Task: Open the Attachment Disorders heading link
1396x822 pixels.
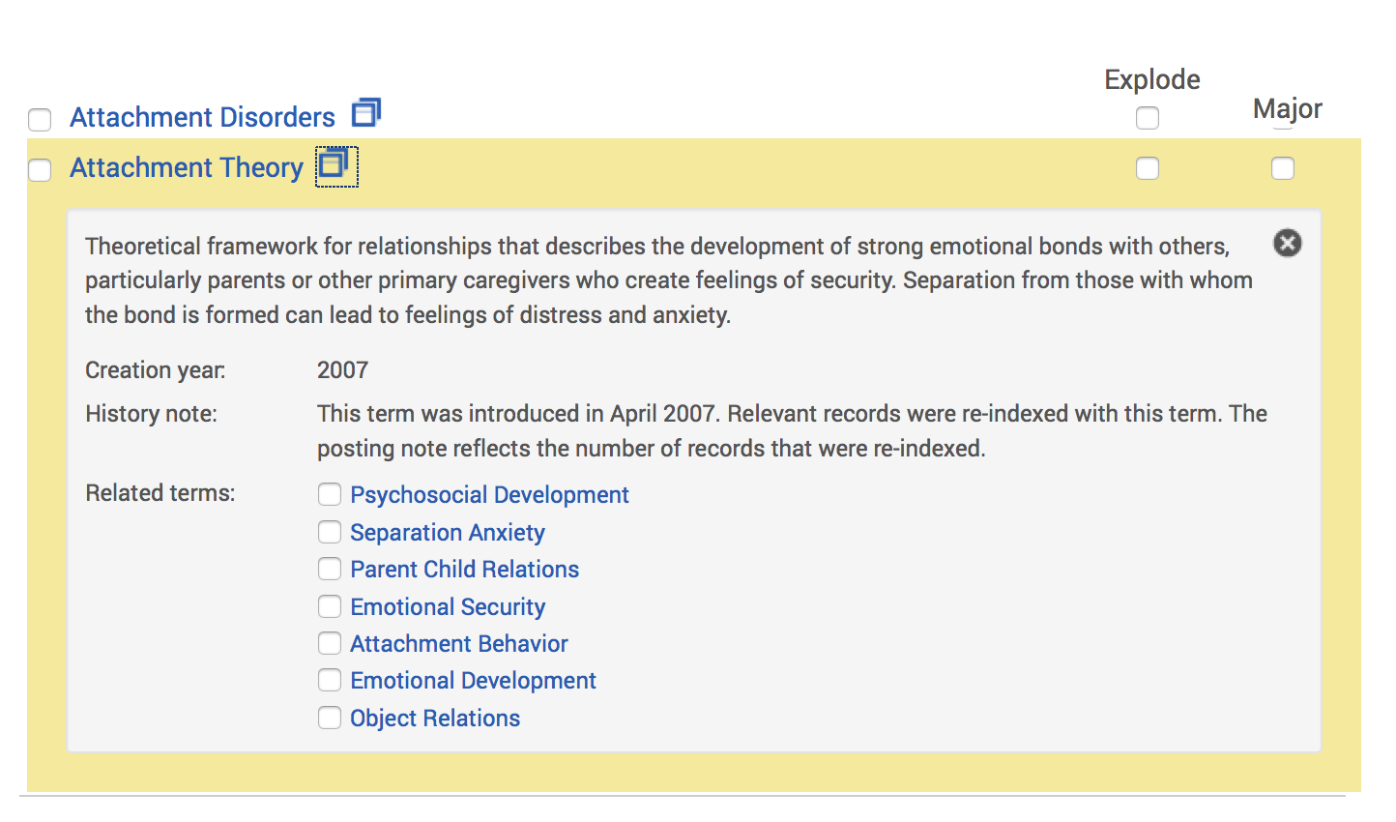Action: [202, 117]
